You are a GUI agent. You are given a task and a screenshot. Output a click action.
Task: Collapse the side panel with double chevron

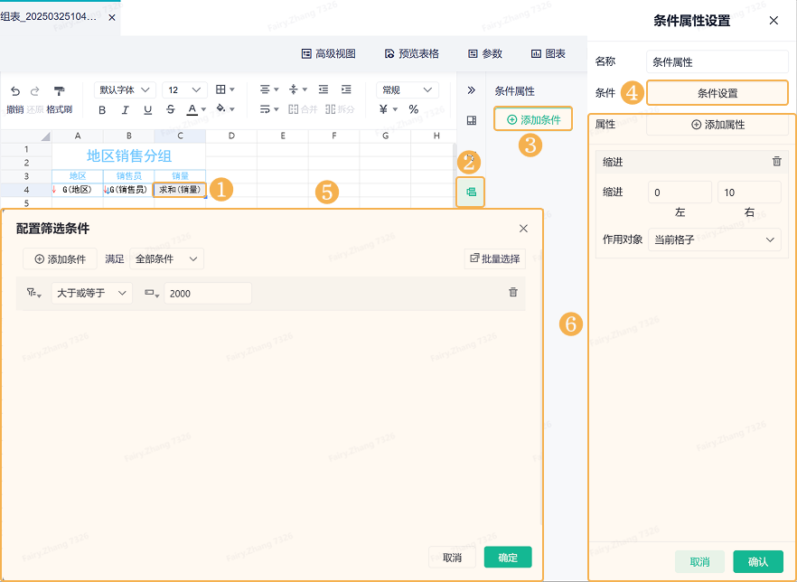[x=471, y=90]
